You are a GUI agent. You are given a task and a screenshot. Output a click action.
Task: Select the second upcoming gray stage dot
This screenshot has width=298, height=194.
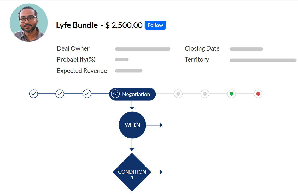coord(205,94)
